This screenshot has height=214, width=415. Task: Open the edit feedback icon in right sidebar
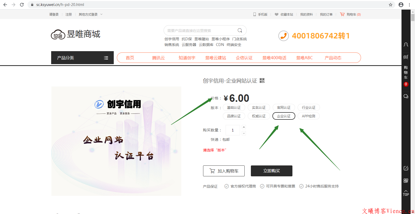(406, 168)
